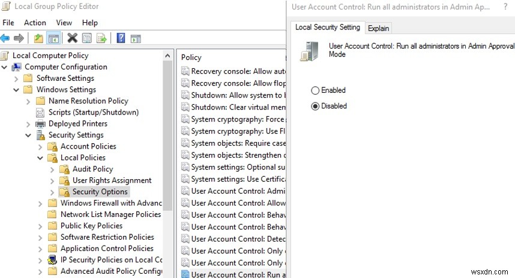
Task: Expand Windows Firewall with Advanced node
Action: coord(40,204)
